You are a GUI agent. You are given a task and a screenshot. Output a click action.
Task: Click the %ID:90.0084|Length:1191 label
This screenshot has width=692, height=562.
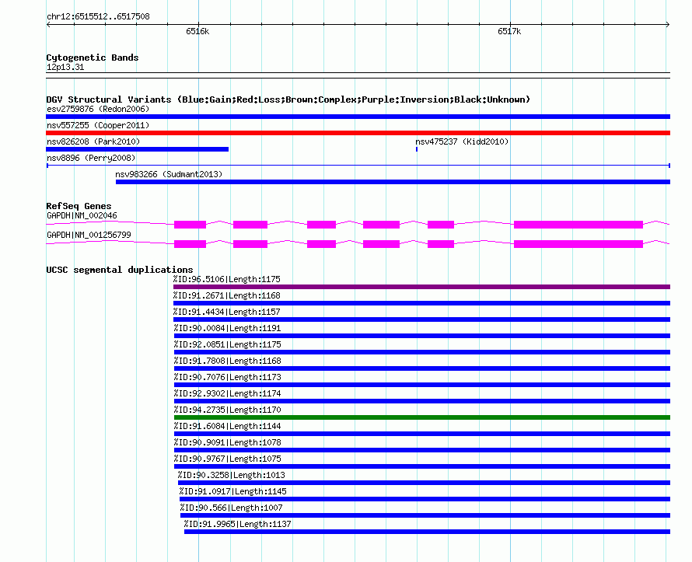click(x=227, y=328)
